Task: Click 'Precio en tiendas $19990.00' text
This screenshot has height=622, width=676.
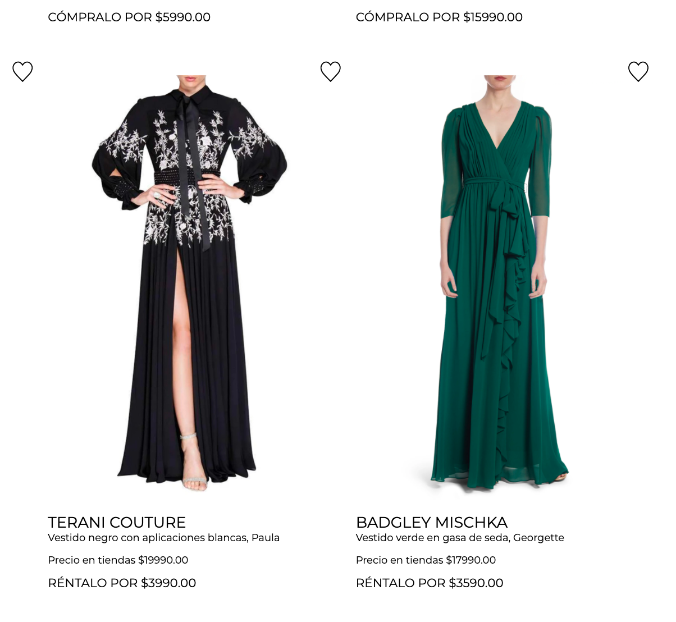Action: pyautogui.click(x=118, y=560)
